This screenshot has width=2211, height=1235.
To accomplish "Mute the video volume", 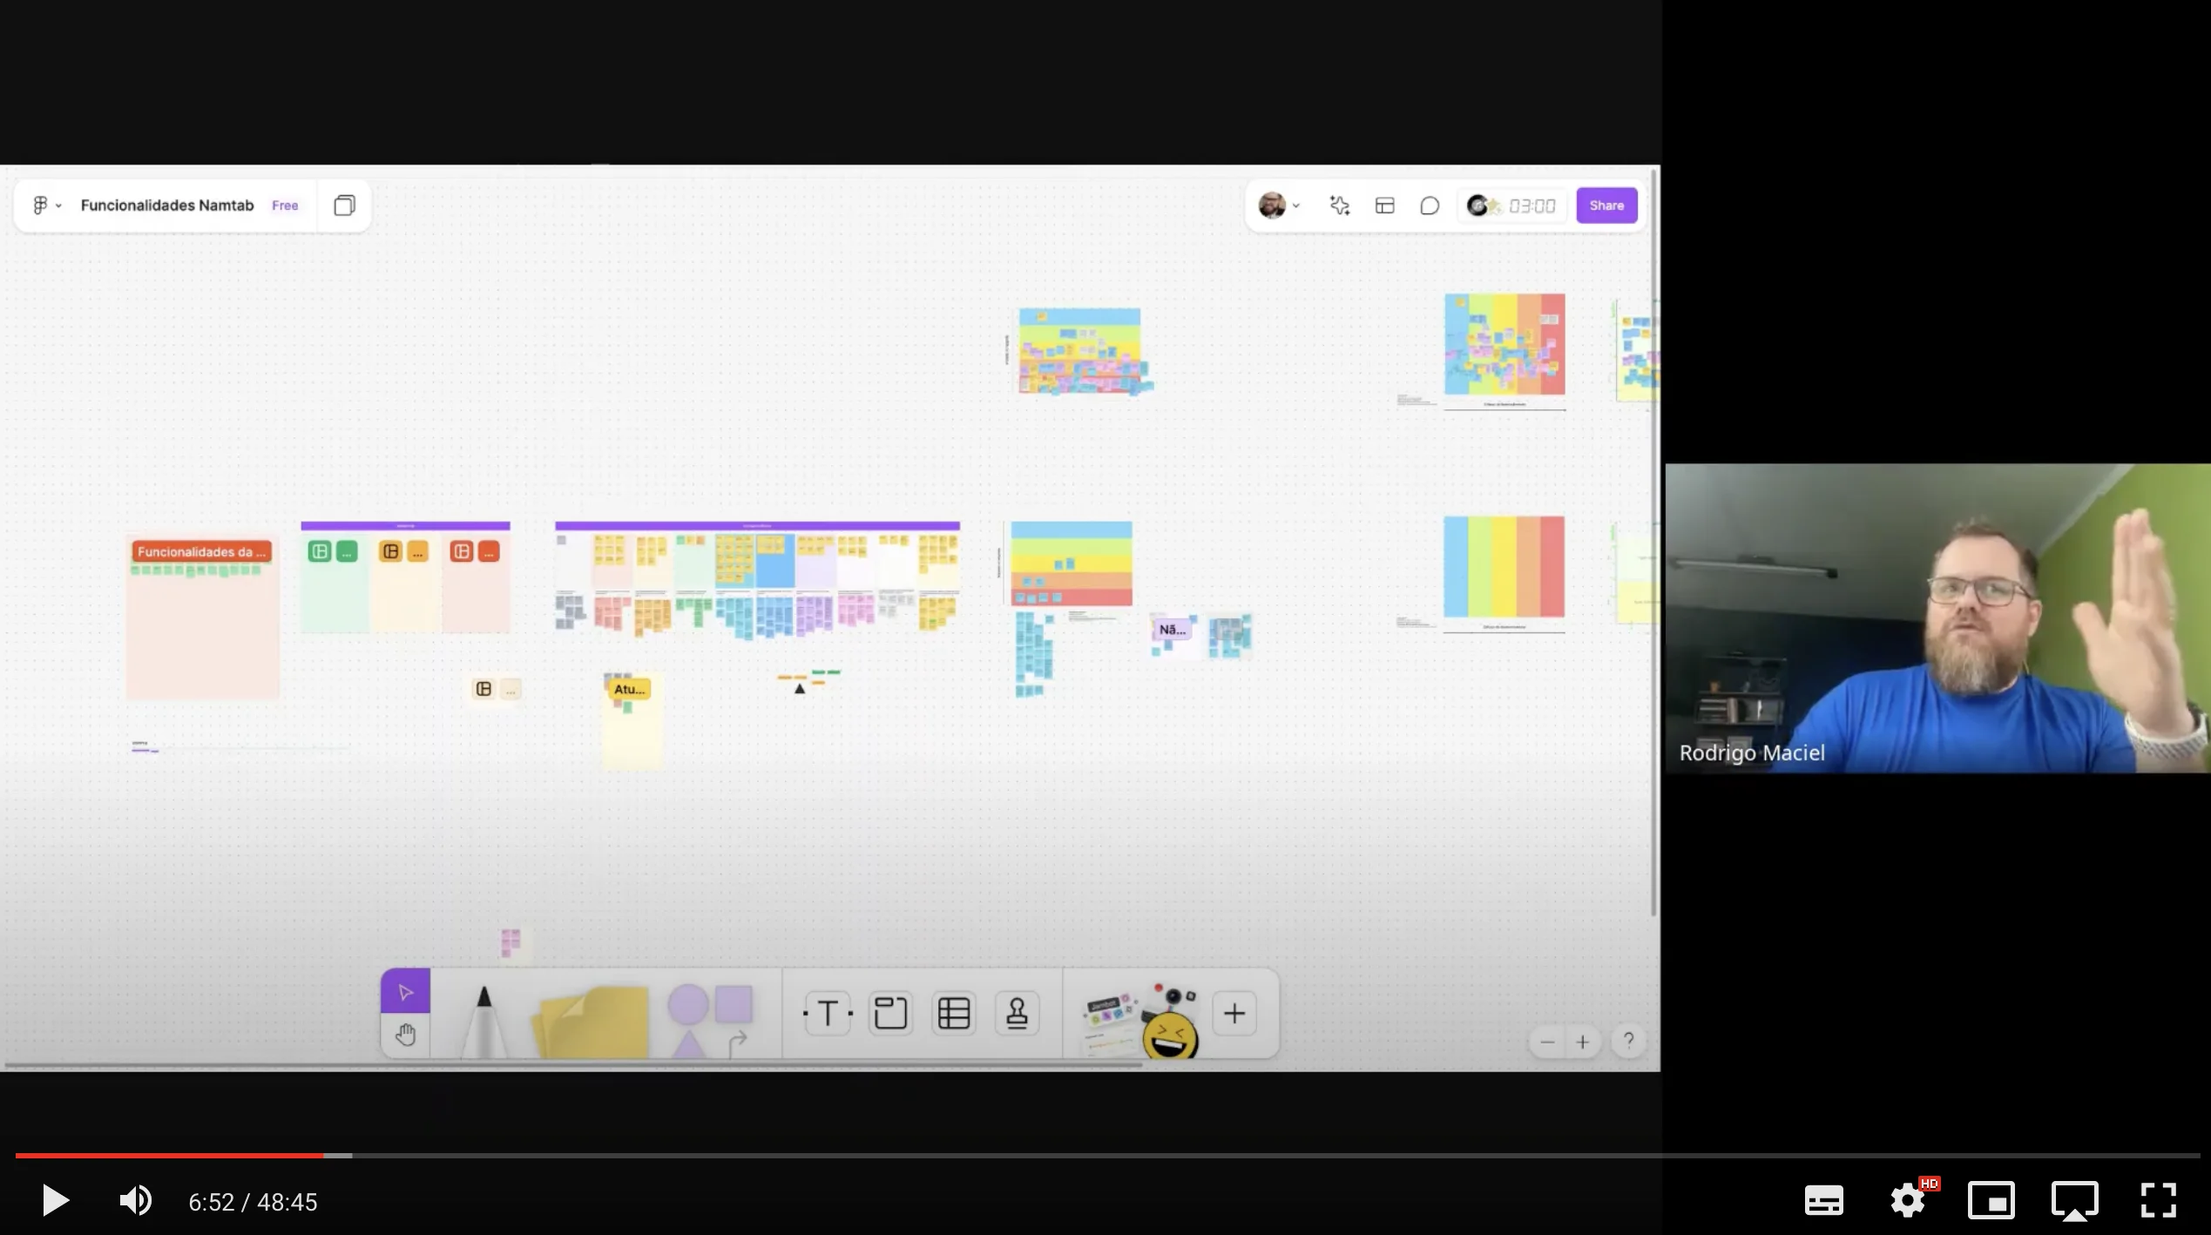I will [135, 1201].
